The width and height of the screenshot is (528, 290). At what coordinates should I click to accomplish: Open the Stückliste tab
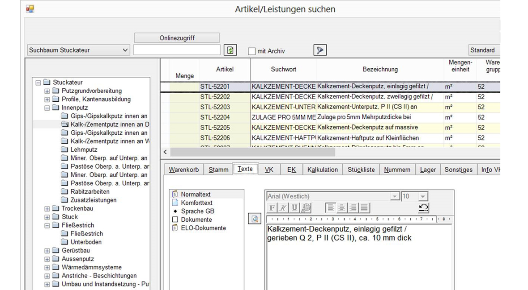[x=361, y=170]
